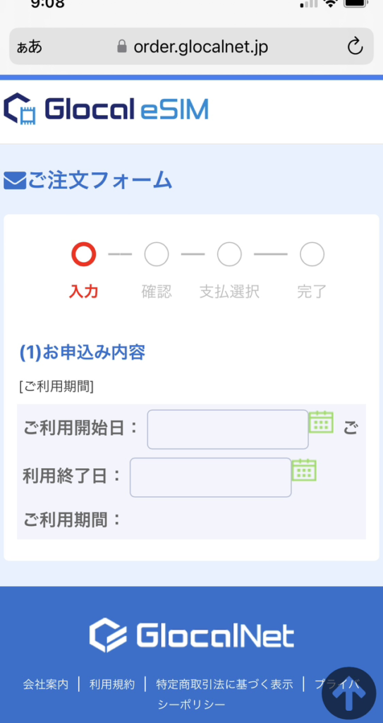
Task: Open 特定商取引法に基づく表示 link
Action: click(x=224, y=684)
